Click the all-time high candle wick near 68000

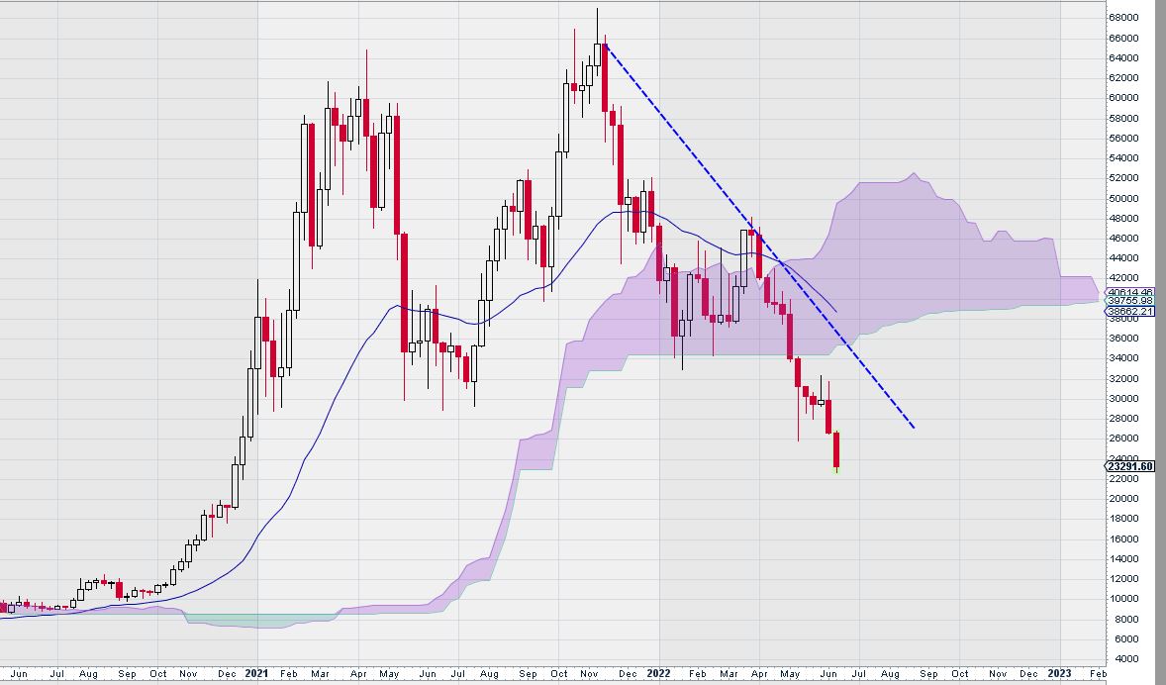point(597,26)
